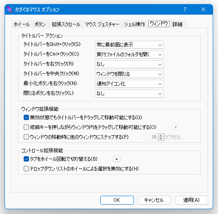Click the タイトルバーをCtrl+クリック(C) label
The width and height of the screenshot is (218, 214).
51,54
